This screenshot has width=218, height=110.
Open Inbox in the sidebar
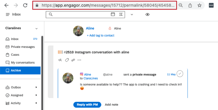(20, 39)
